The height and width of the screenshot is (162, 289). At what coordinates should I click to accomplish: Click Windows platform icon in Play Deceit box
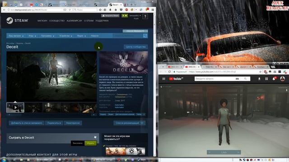pyautogui.click(x=95, y=137)
